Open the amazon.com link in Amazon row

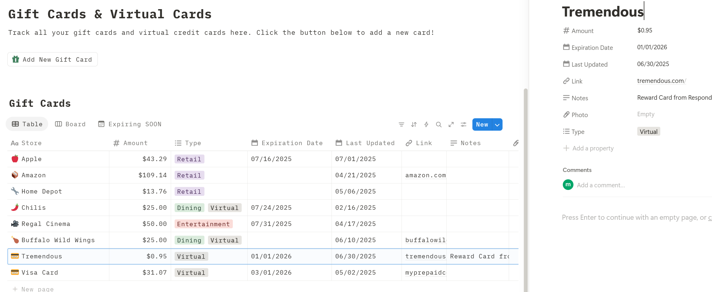point(425,175)
